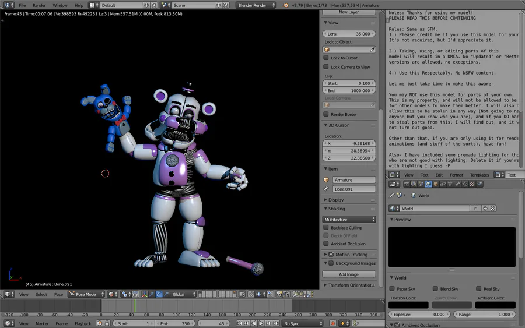Open the Pose Mode dropdown
The height and width of the screenshot is (328, 525).
[86, 294]
